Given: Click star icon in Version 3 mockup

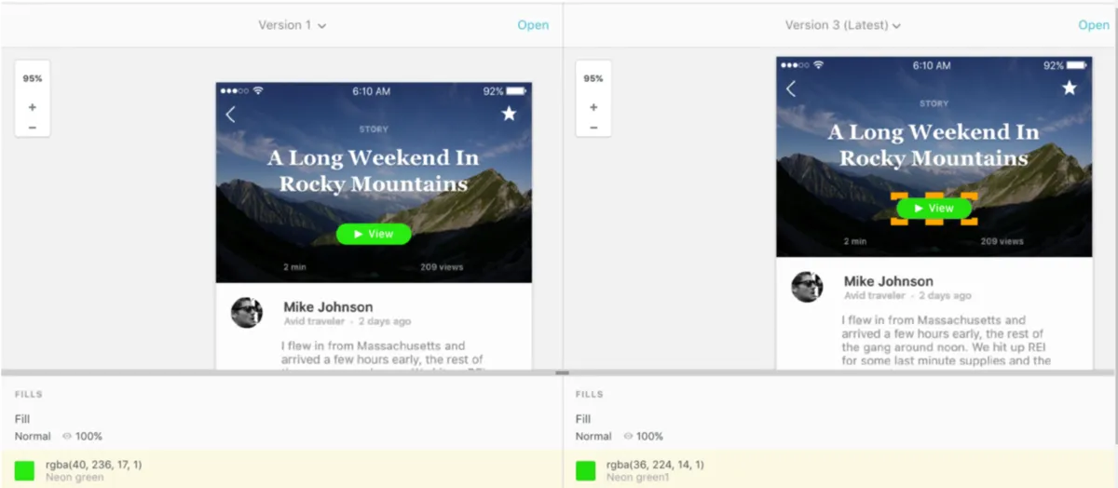Looking at the screenshot, I should point(1070,88).
